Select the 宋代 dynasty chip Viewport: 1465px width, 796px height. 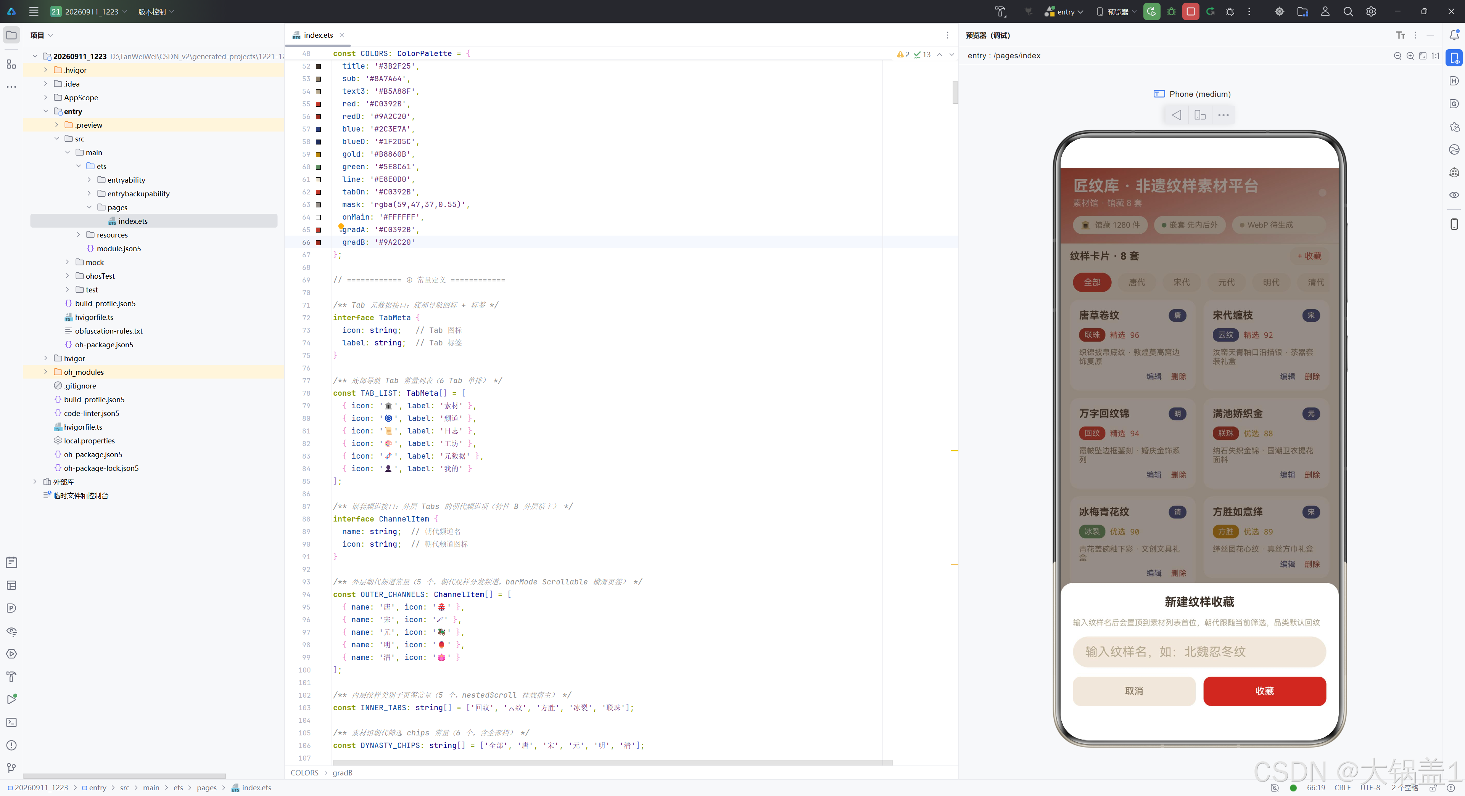[1181, 282]
